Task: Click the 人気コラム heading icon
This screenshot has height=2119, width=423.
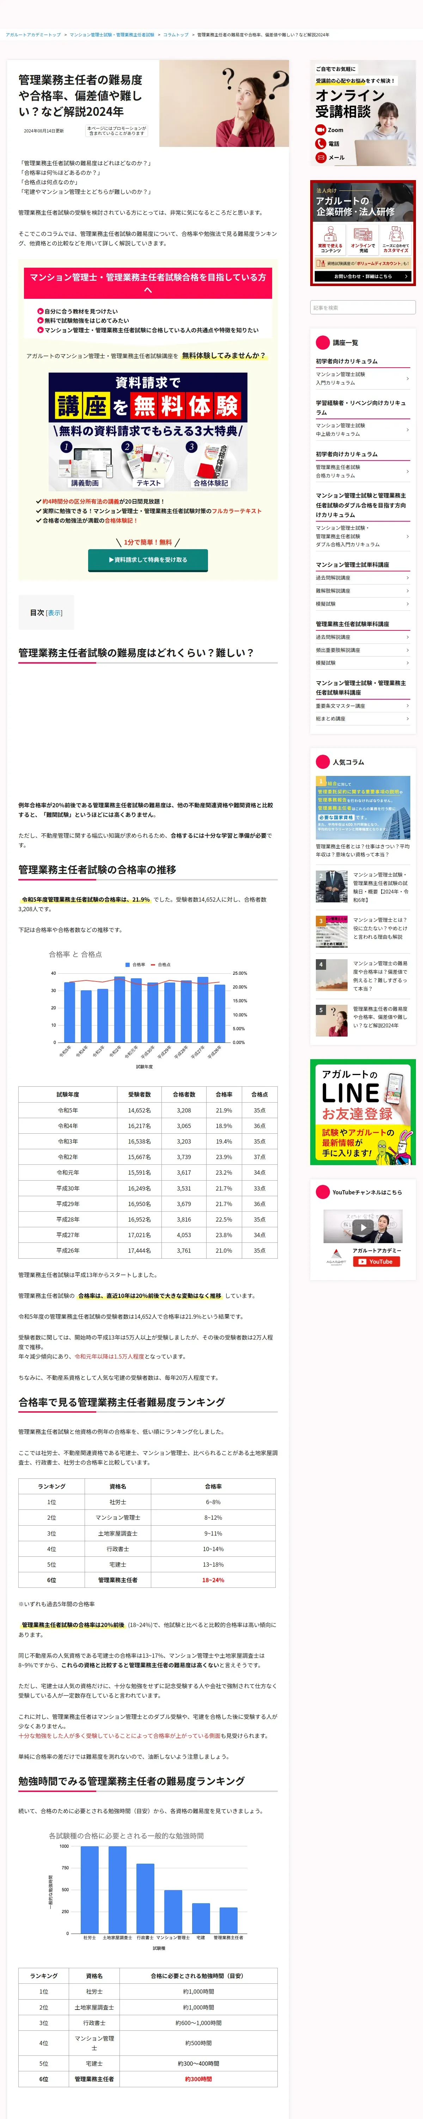Action: point(323,762)
